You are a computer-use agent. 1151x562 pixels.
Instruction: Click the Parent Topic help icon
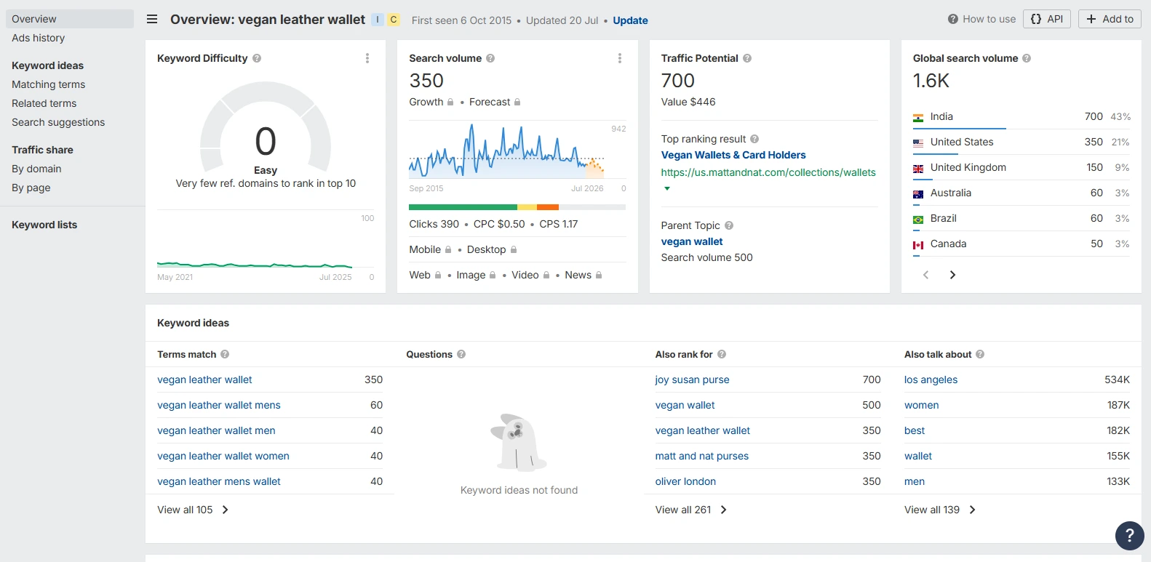coord(729,225)
